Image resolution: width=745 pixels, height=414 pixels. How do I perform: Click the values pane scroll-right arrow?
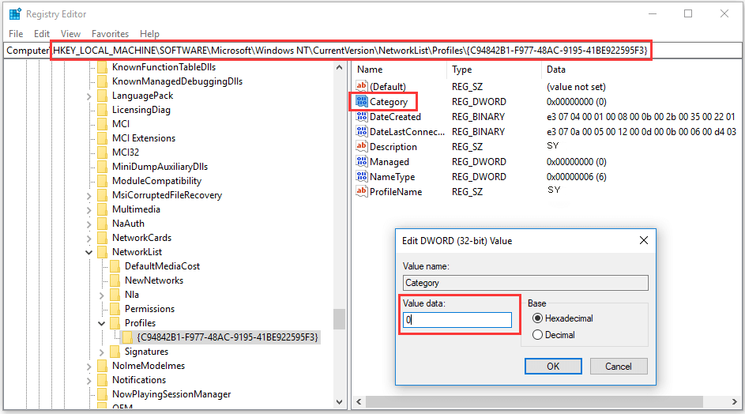[735, 402]
